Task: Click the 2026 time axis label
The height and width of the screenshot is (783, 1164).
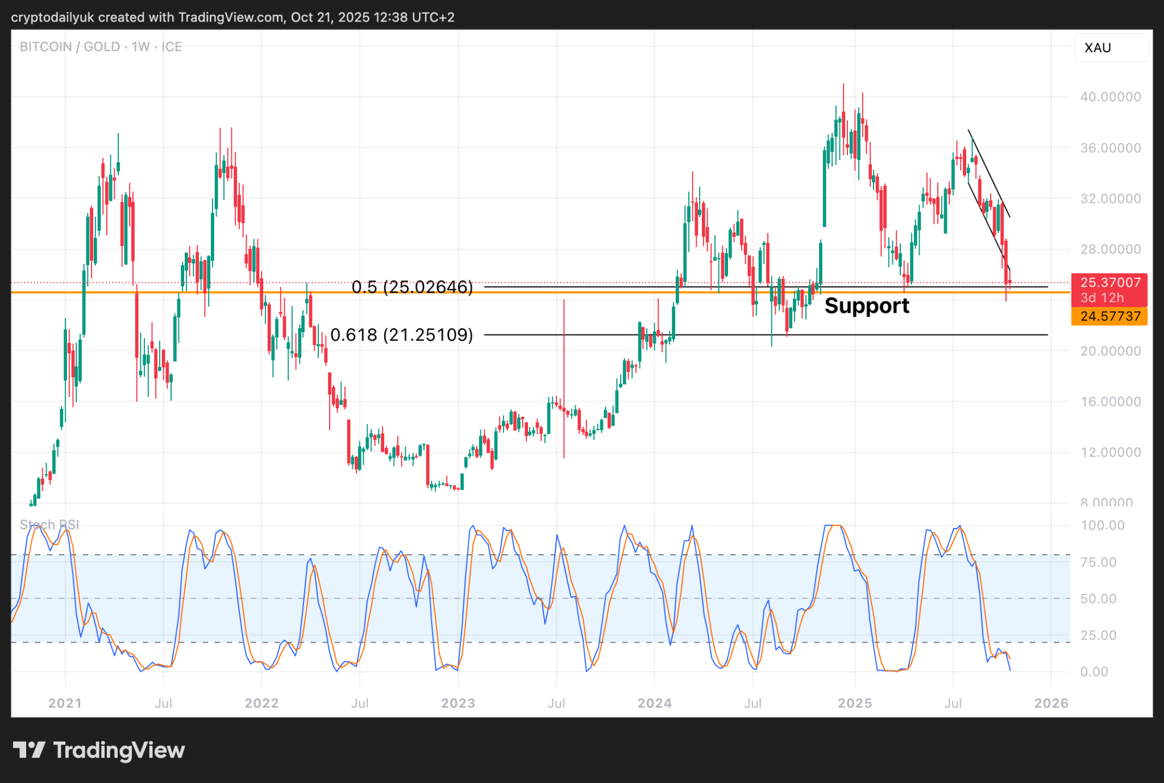Action: coord(1051,703)
